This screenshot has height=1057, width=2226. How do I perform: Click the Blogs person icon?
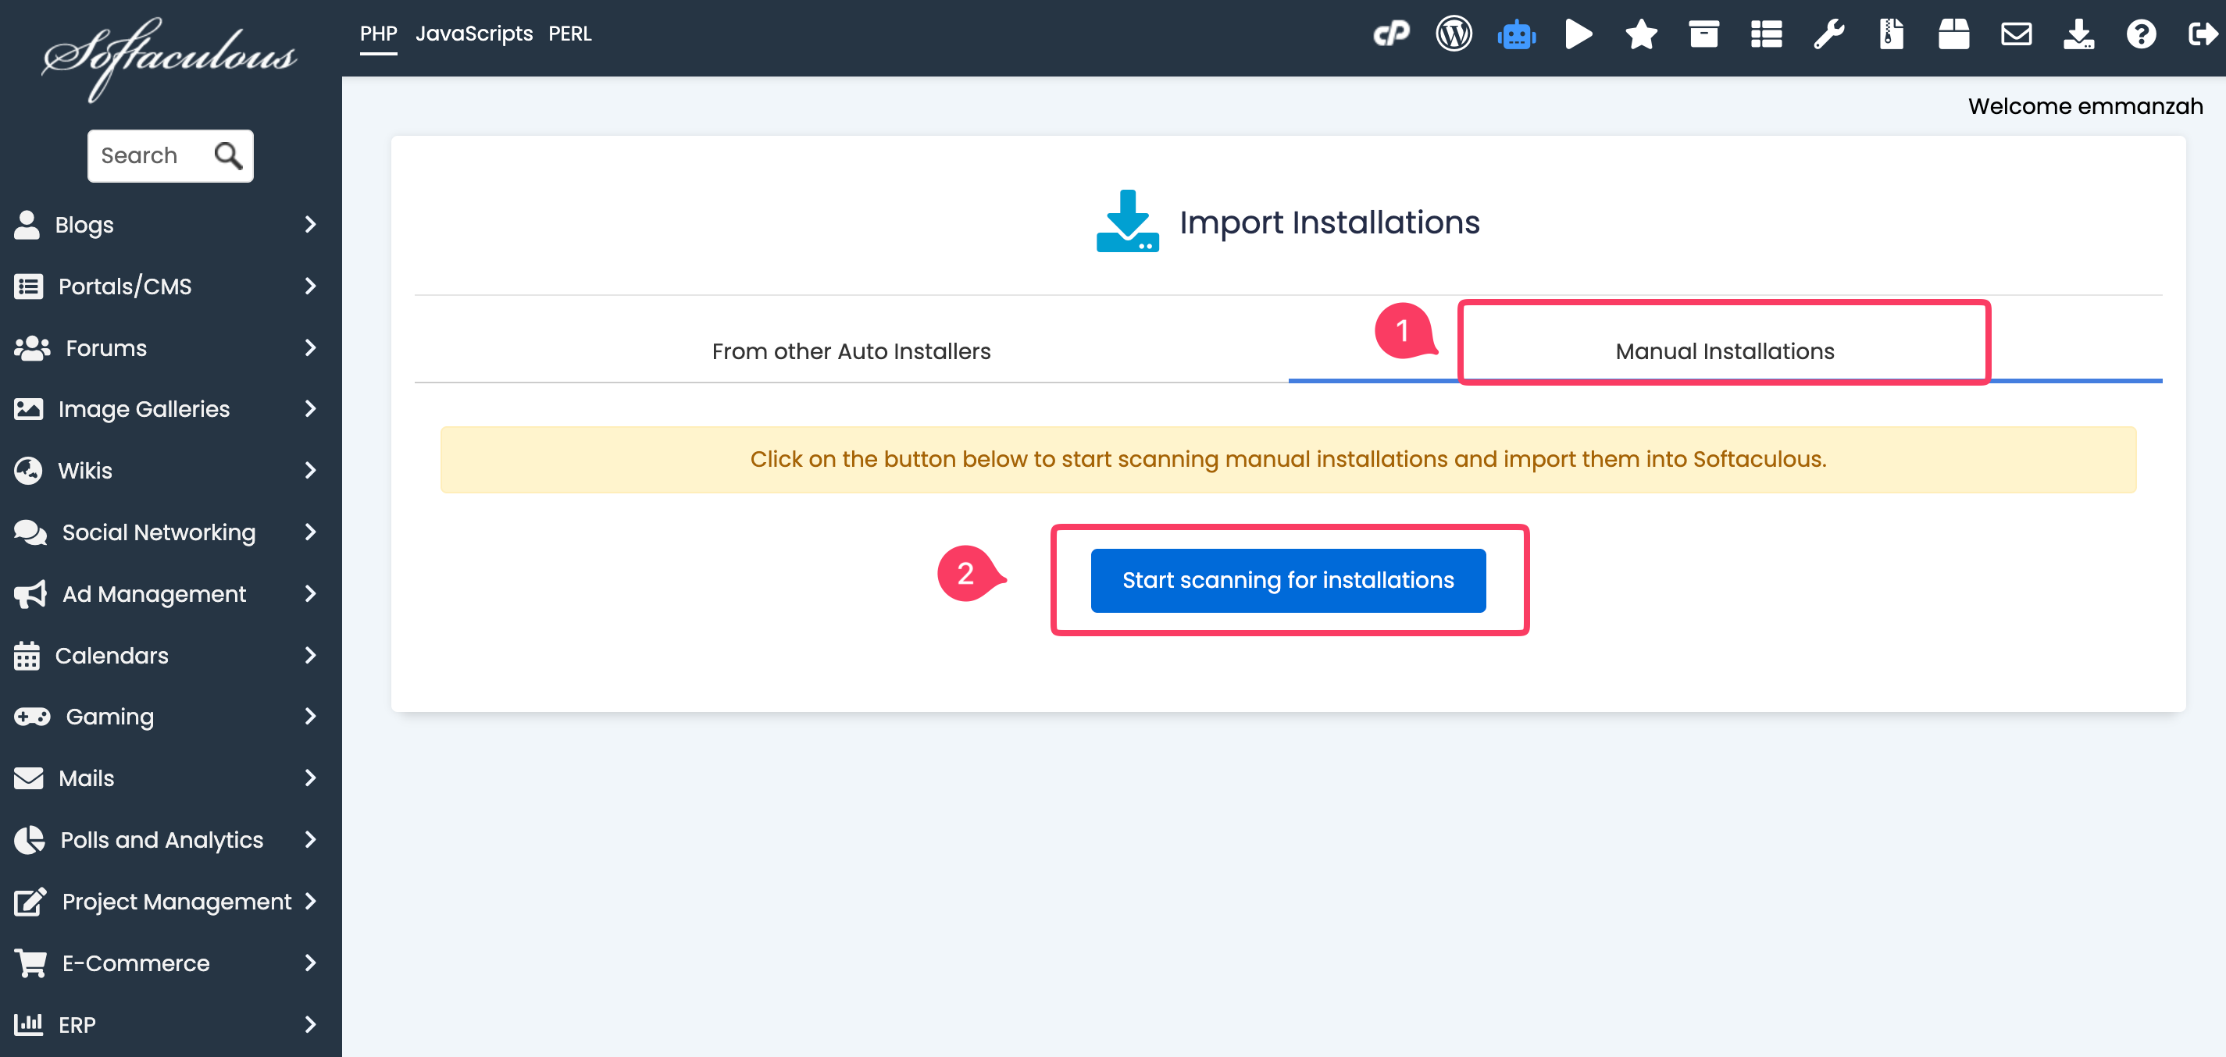click(x=27, y=225)
